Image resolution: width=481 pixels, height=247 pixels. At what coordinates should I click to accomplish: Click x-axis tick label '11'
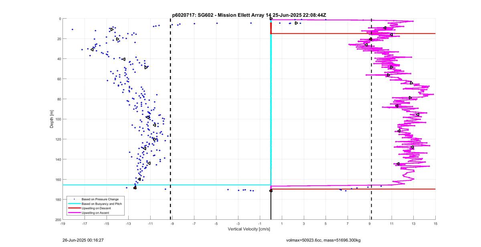tap(391, 223)
